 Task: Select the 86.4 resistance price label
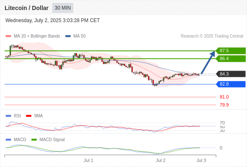[231, 58]
